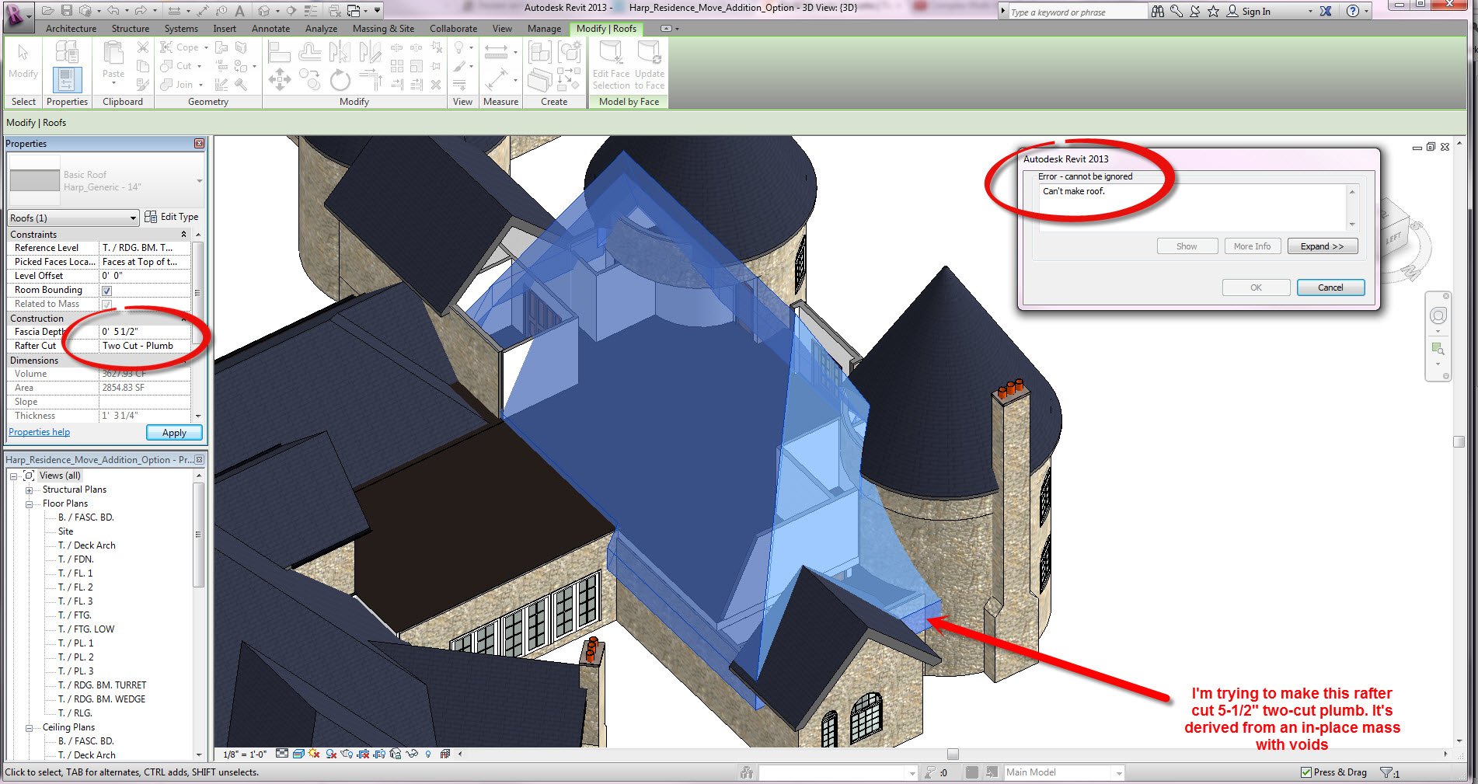Click Cancel in the error dialog

[x=1330, y=287]
